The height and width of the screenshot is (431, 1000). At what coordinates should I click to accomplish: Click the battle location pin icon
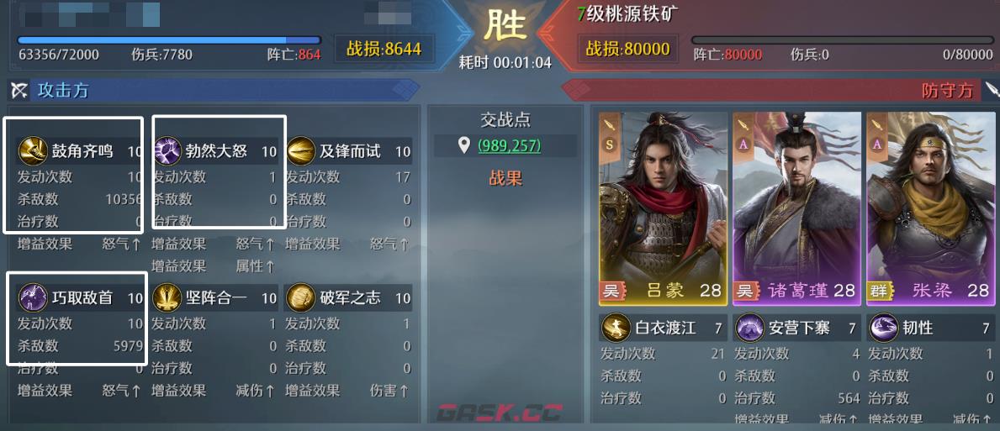464,146
